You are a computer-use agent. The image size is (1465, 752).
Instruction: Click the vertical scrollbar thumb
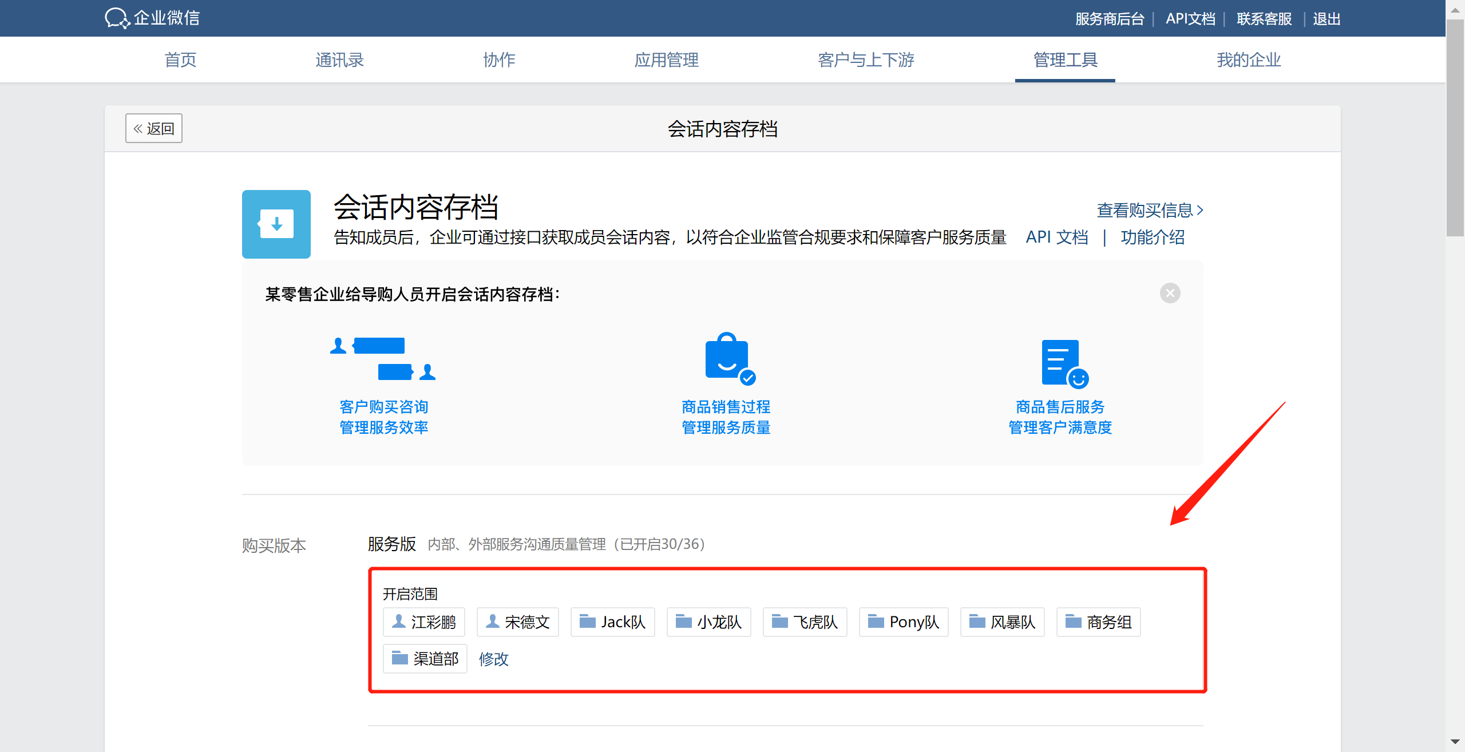tap(1455, 128)
